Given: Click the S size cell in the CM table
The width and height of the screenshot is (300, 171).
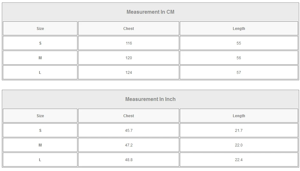Looking at the screenshot, I should (x=40, y=43).
